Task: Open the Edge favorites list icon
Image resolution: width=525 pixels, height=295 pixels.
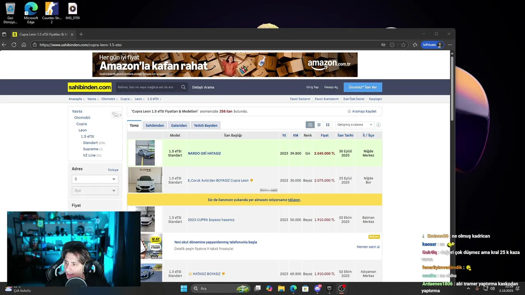Action: tap(415, 45)
